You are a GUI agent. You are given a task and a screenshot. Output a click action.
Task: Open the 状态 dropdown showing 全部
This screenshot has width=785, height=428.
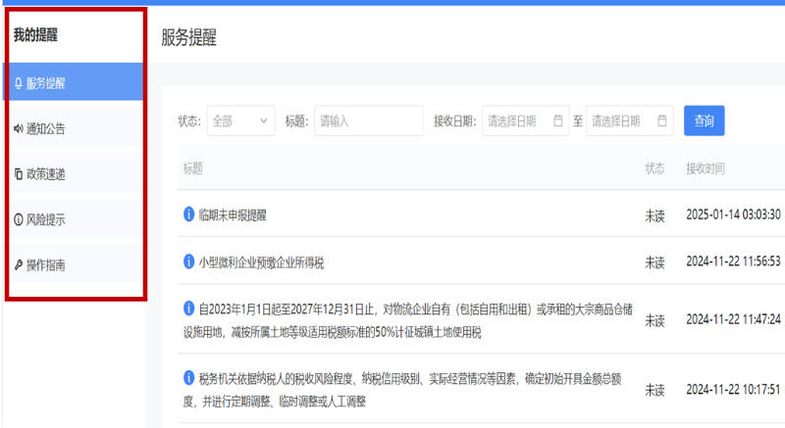tap(239, 121)
